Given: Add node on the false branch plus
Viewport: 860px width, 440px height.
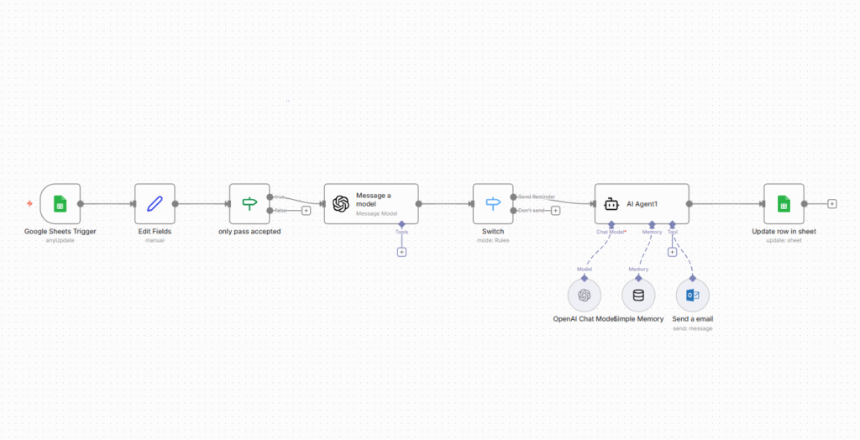Looking at the screenshot, I should [306, 211].
